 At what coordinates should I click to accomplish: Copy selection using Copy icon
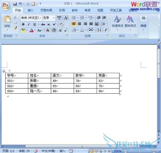click(15, 22)
